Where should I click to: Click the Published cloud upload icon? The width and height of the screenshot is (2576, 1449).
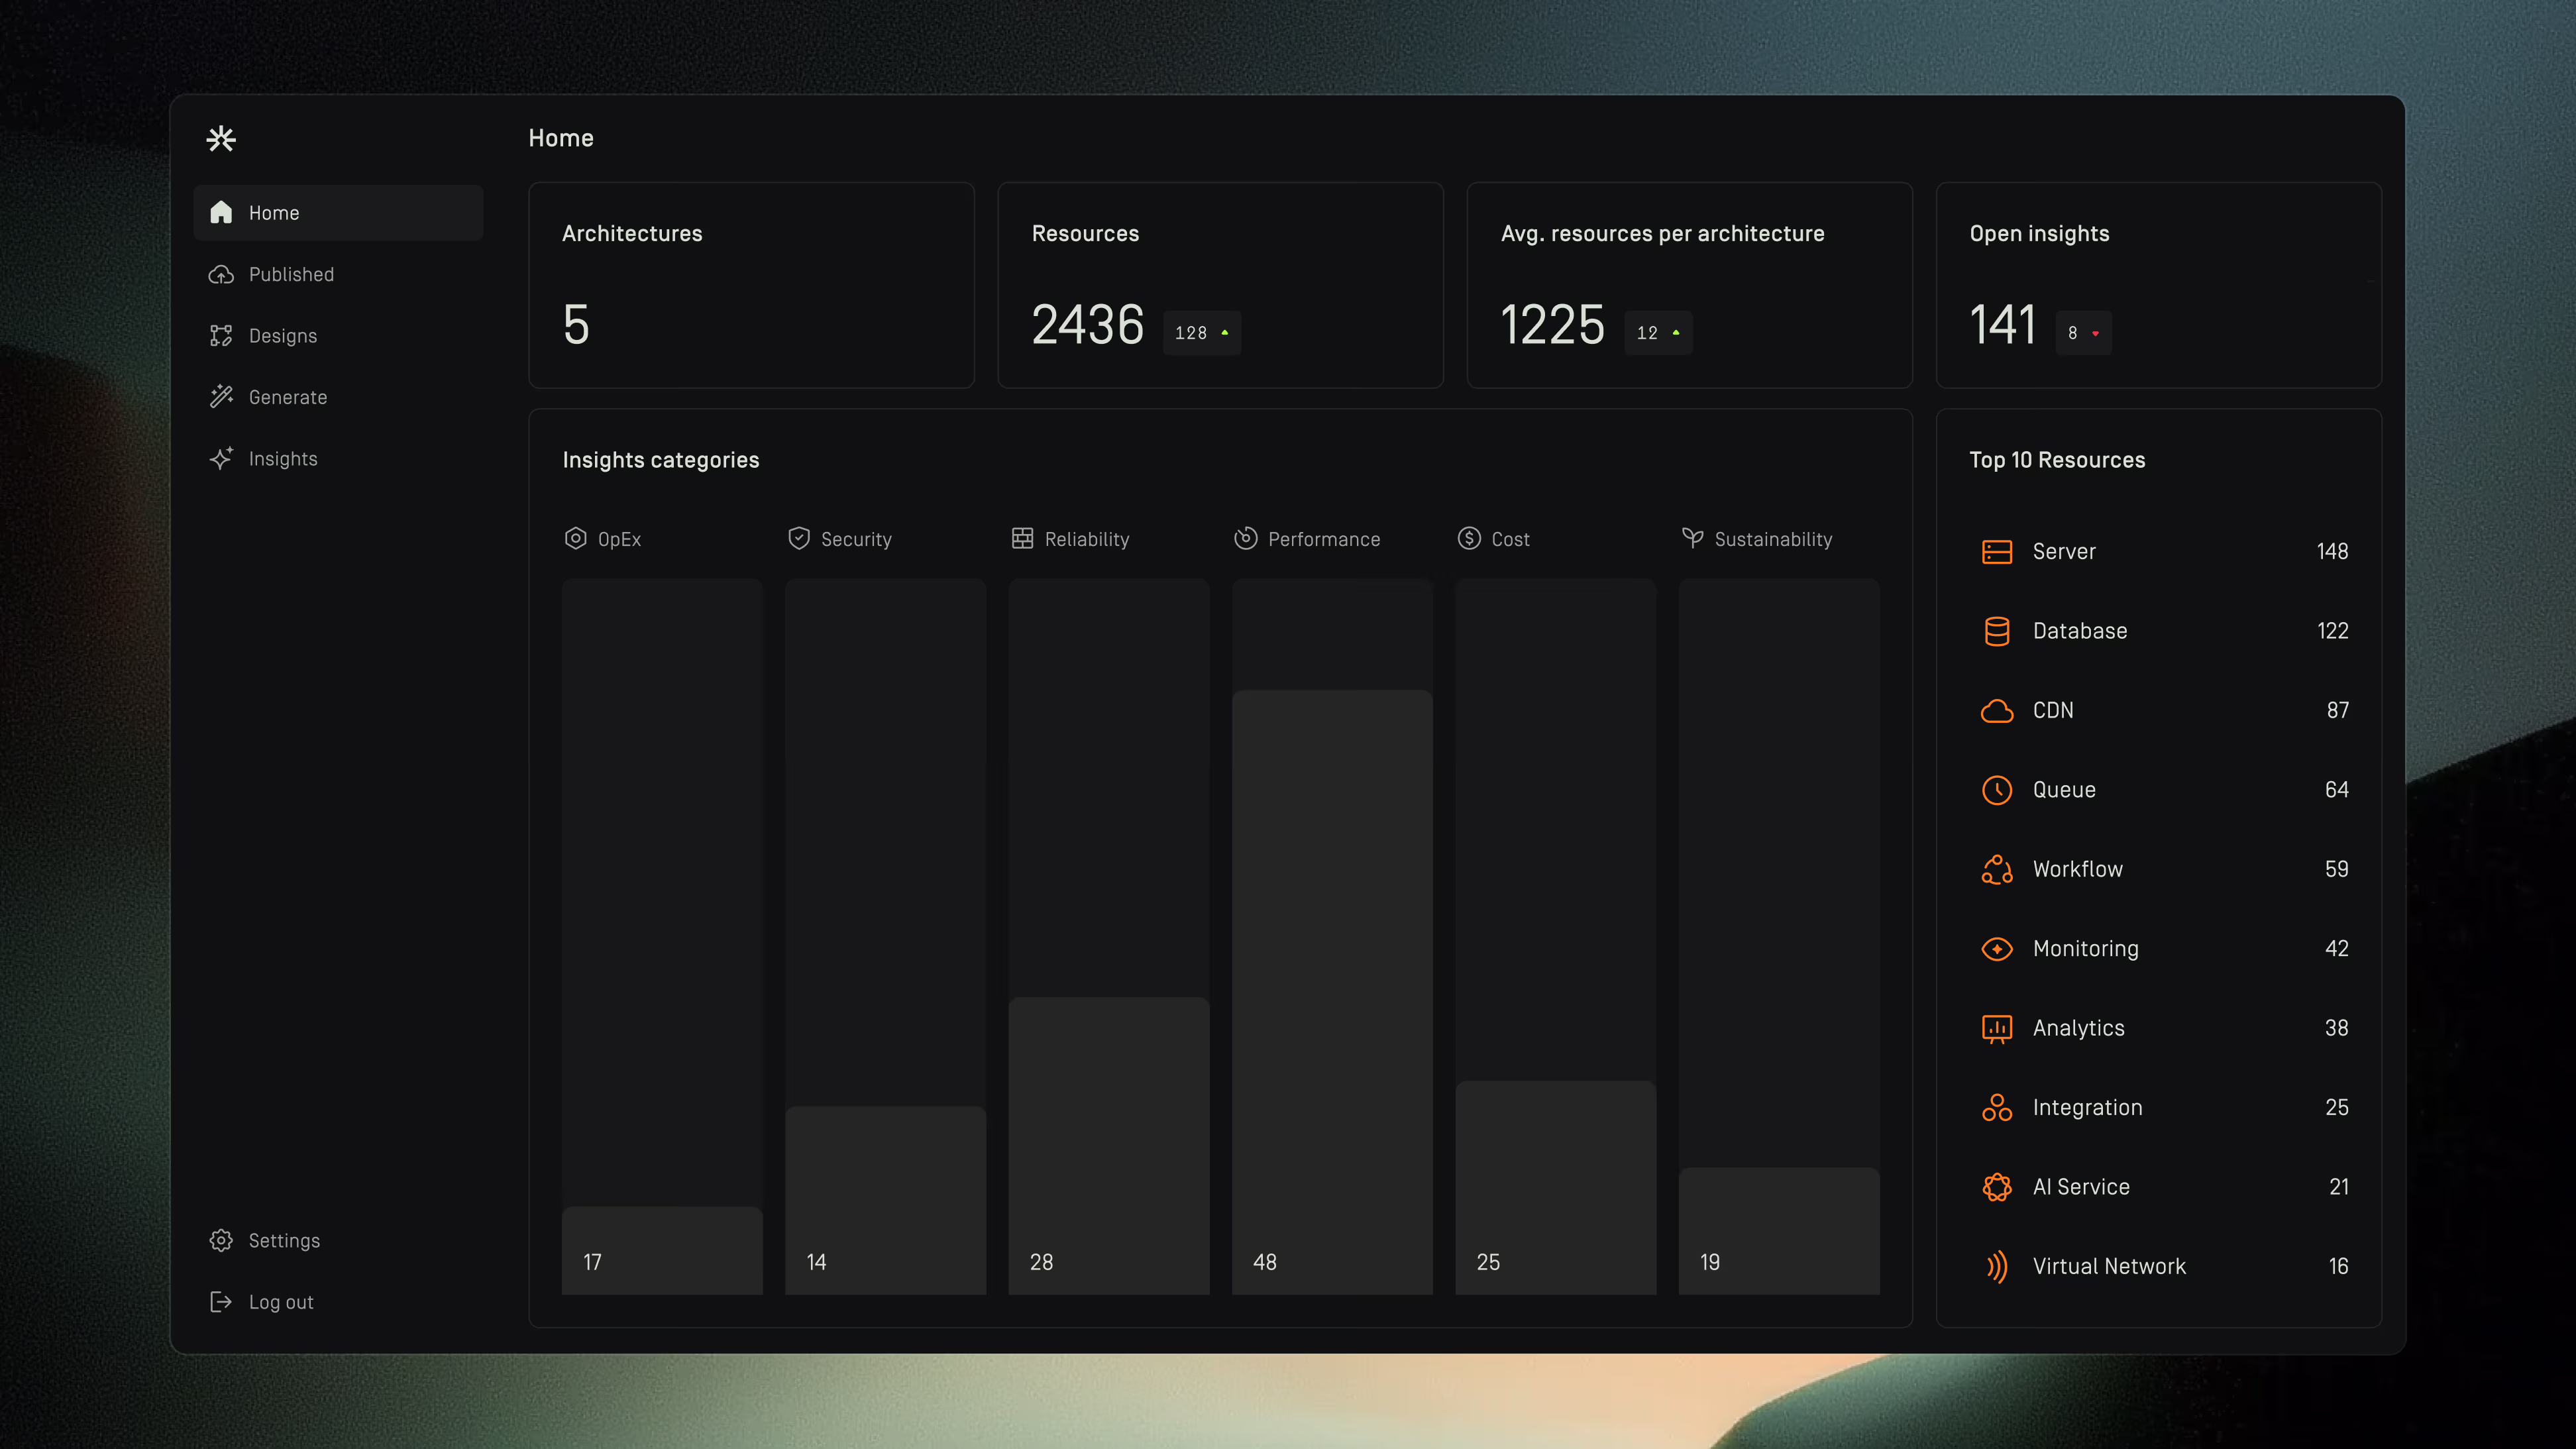click(x=221, y=274)
